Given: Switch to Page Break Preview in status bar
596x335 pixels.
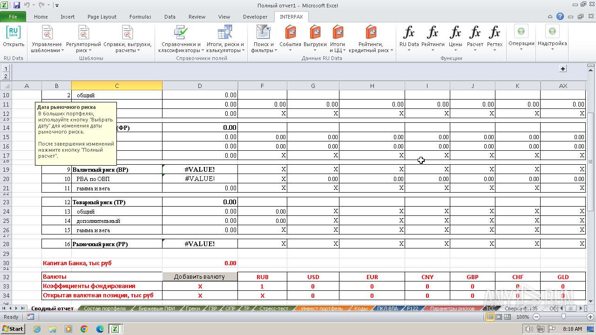Looking at the screenshot, I should [x=508, y=317].
